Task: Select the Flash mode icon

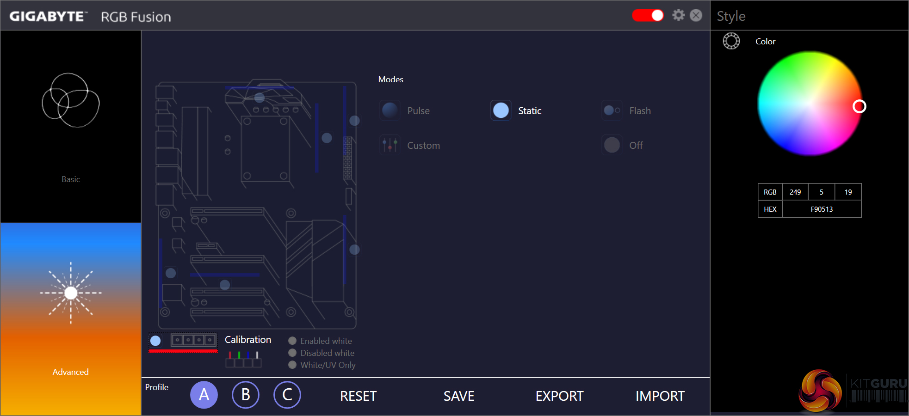Action: [x=612, y=110]
